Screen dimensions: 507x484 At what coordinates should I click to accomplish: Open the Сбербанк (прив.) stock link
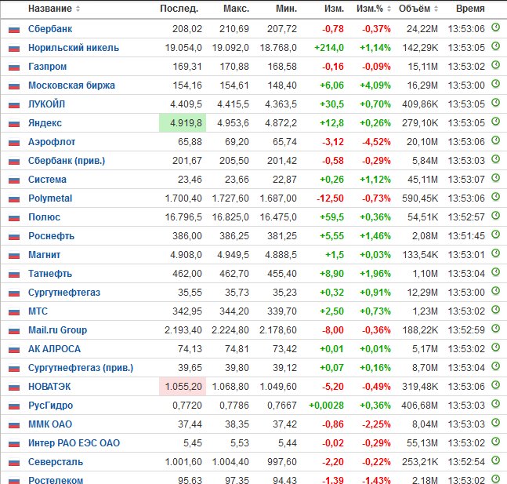coord(67,161)
